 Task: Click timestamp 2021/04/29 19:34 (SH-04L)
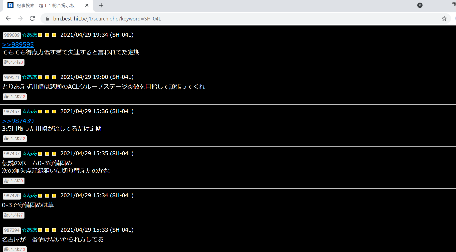[97, 35]
